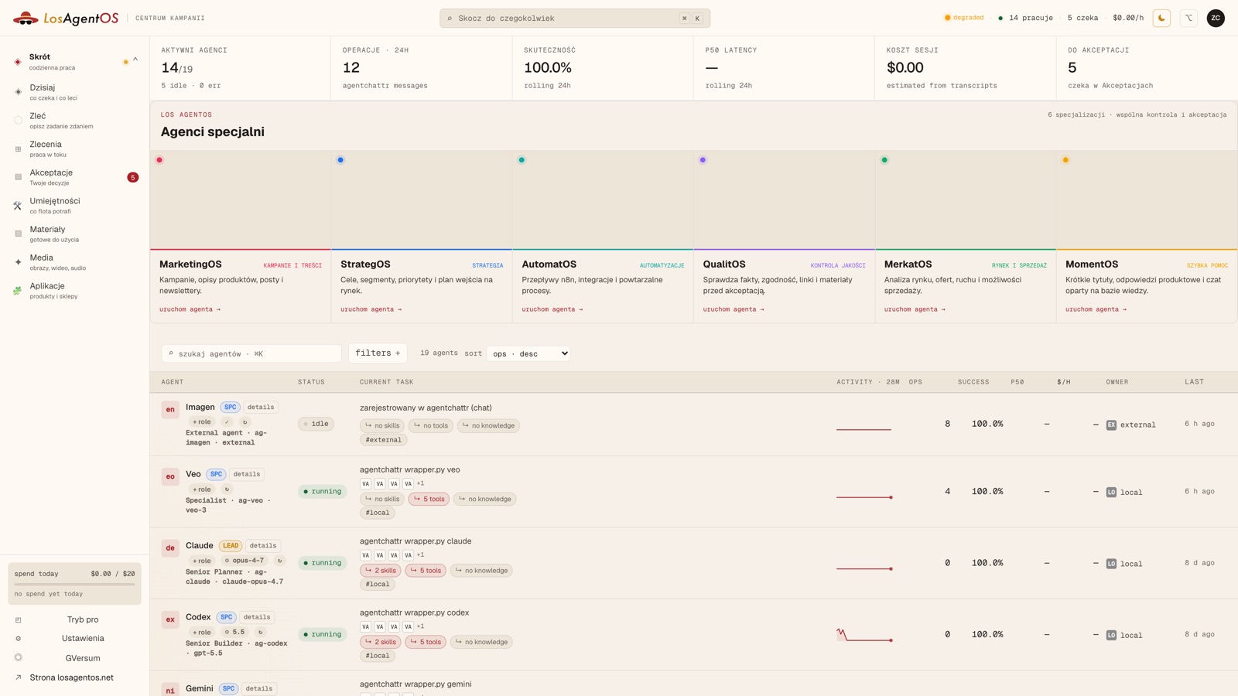Click the Akceptacje list icon in sidebar
This screenshot has height=696, width=1238.
click(18, 177)
